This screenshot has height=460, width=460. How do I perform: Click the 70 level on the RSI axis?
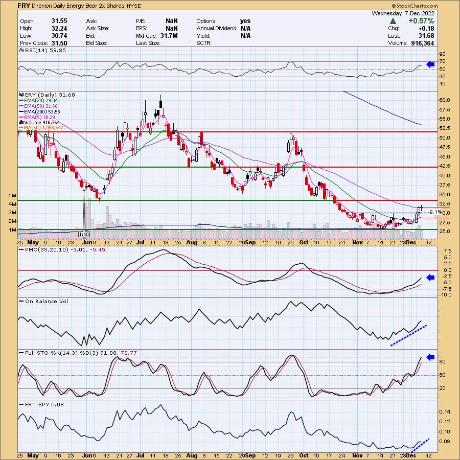pyautogui.click(x=442, y=61)
